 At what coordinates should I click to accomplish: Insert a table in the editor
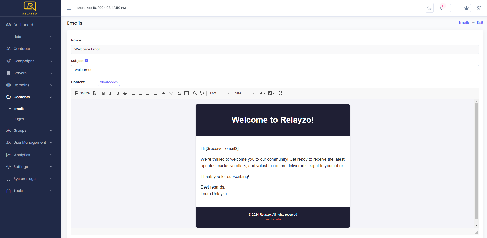pos(186,93)
